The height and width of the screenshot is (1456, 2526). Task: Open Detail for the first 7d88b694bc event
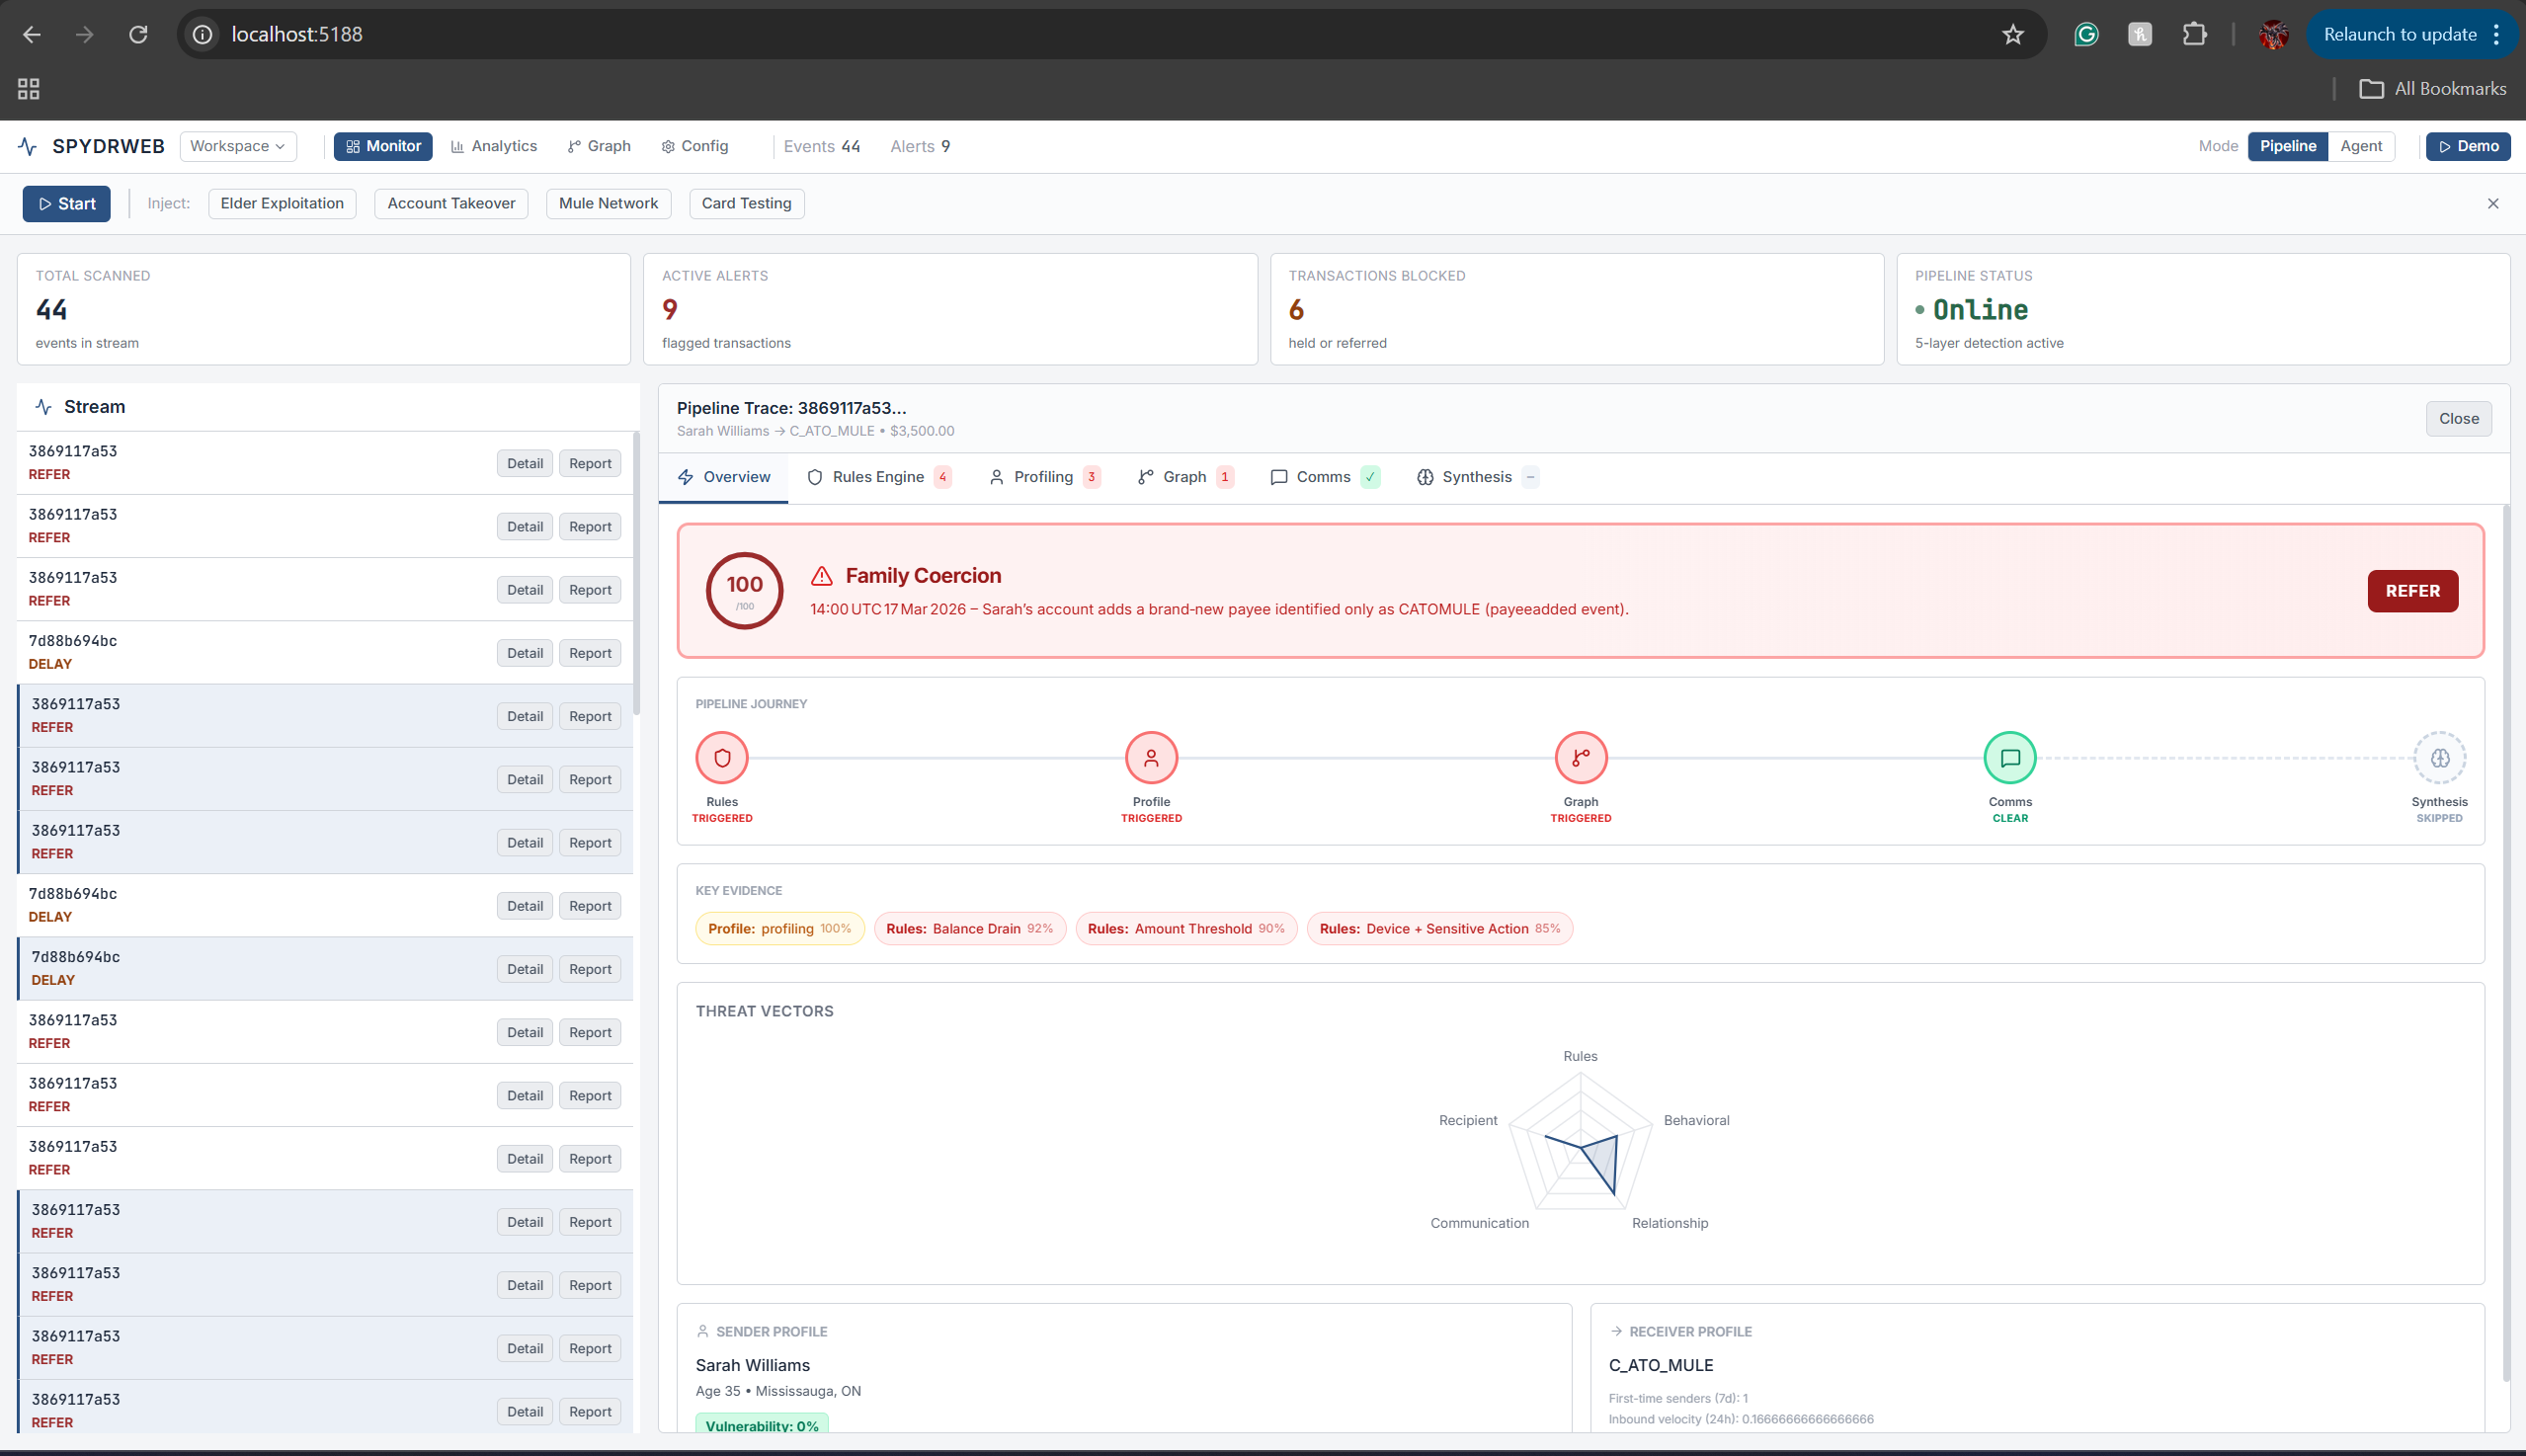(524, 653)
